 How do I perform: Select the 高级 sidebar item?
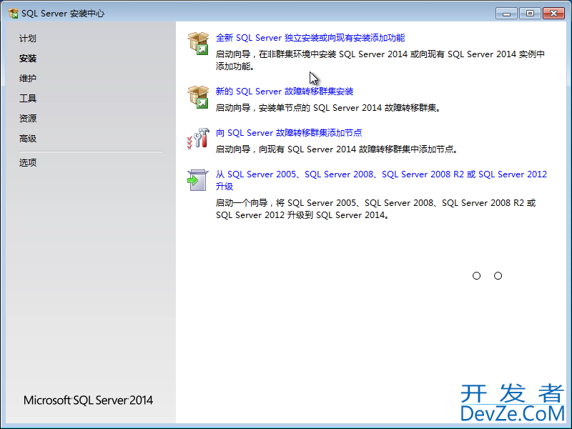(28, 139)
